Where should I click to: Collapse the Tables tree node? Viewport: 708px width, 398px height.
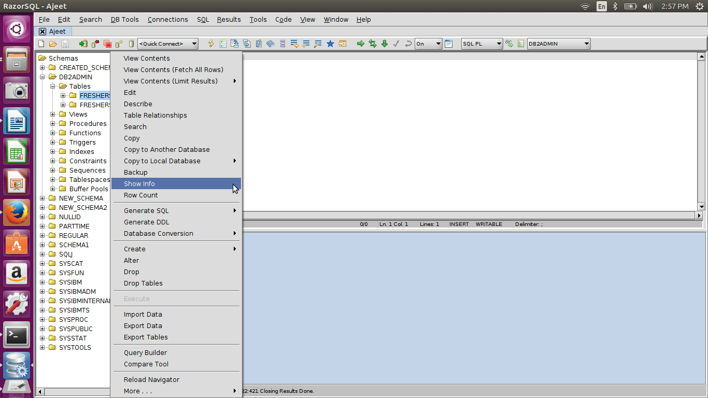[53, 87]
